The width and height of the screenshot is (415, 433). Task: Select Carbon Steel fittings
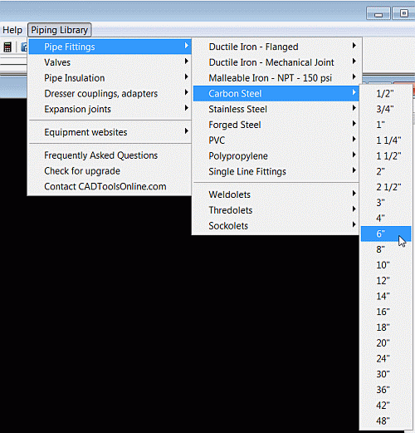tap(276, 93)
